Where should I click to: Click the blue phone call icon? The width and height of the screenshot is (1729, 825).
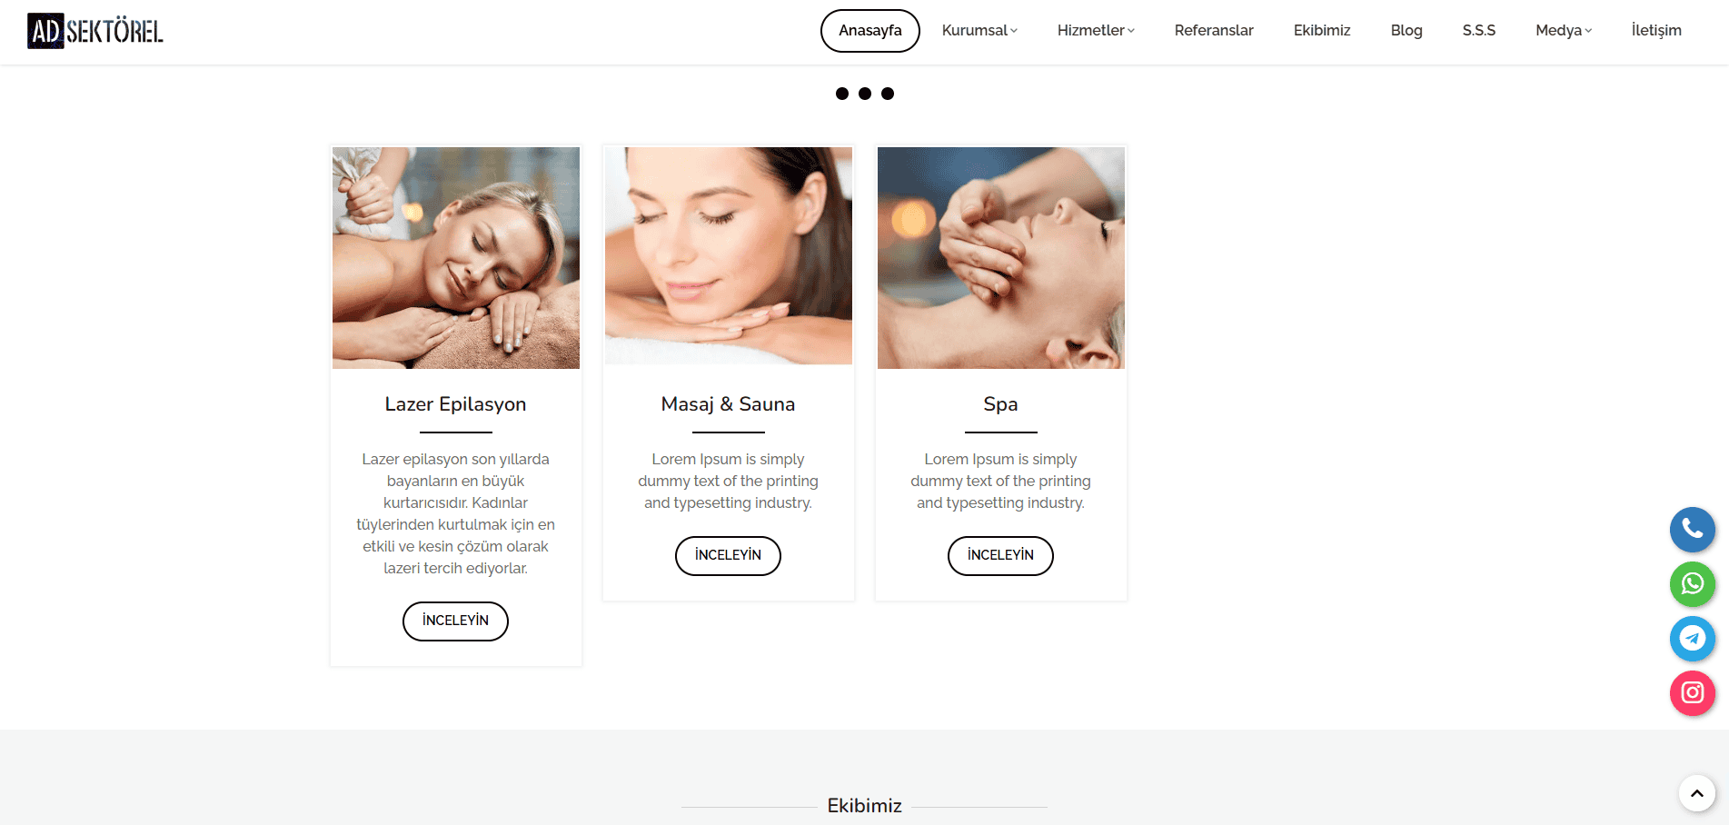point(1692,529)
